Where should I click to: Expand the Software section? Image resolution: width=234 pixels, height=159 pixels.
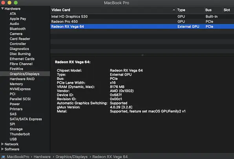[x=2, y=149]
